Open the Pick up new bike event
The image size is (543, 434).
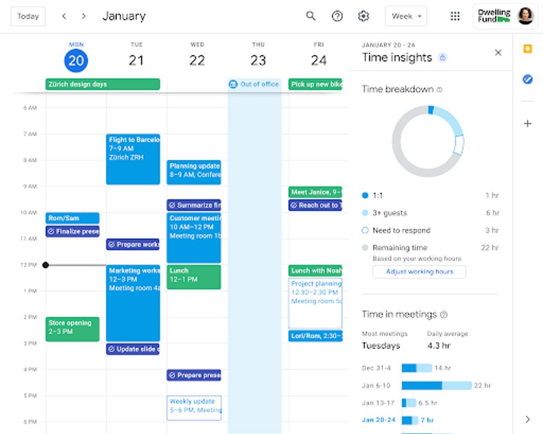(x=315, y=84)
